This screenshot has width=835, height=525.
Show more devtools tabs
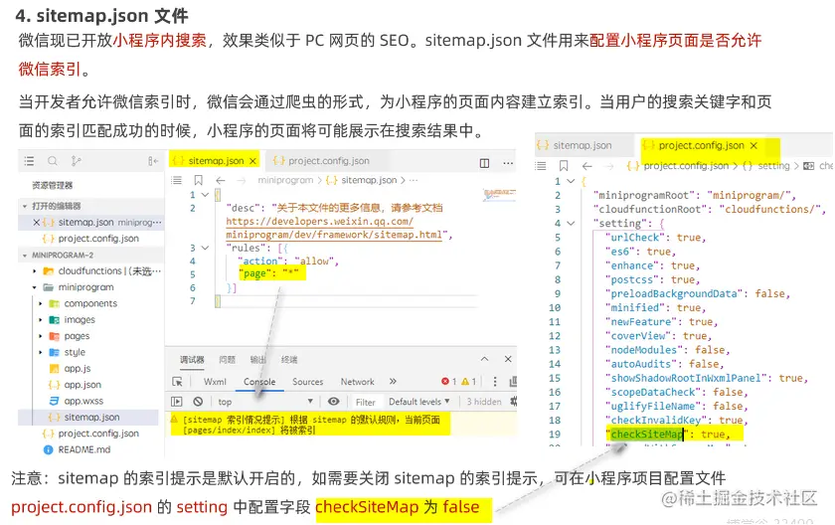[x=393, y=381]
